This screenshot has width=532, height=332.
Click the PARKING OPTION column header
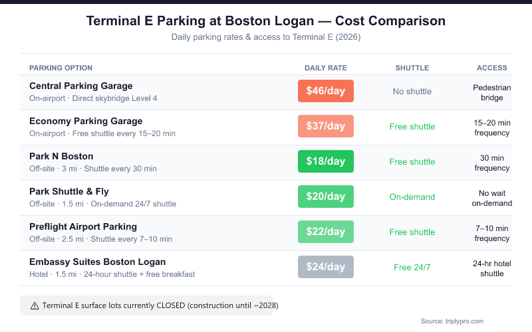61,68
